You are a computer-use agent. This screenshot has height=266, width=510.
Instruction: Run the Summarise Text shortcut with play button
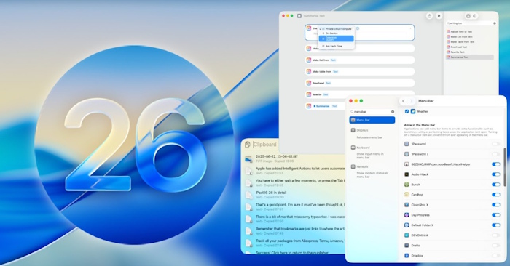[439, 16]
